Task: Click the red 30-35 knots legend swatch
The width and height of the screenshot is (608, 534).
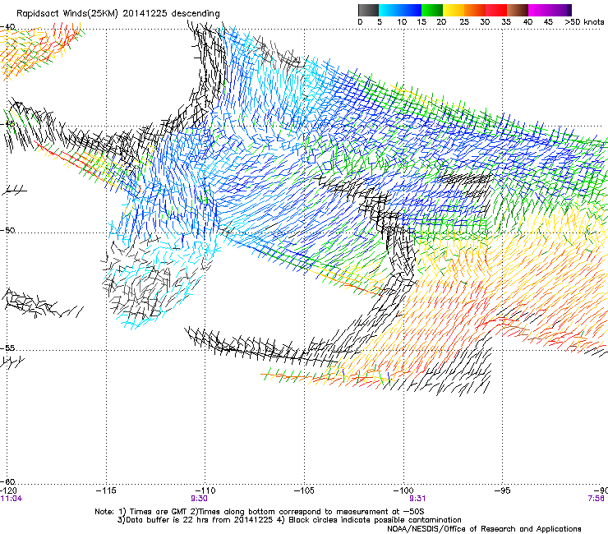Action: [496, 10]
